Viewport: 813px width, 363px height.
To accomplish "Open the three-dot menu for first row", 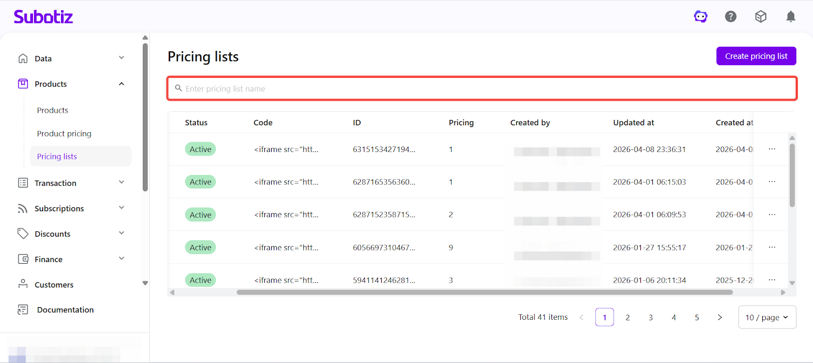I will [x=772, y=149].
